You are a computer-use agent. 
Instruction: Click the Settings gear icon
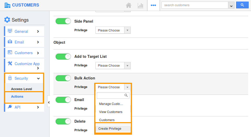click(7, 20)
